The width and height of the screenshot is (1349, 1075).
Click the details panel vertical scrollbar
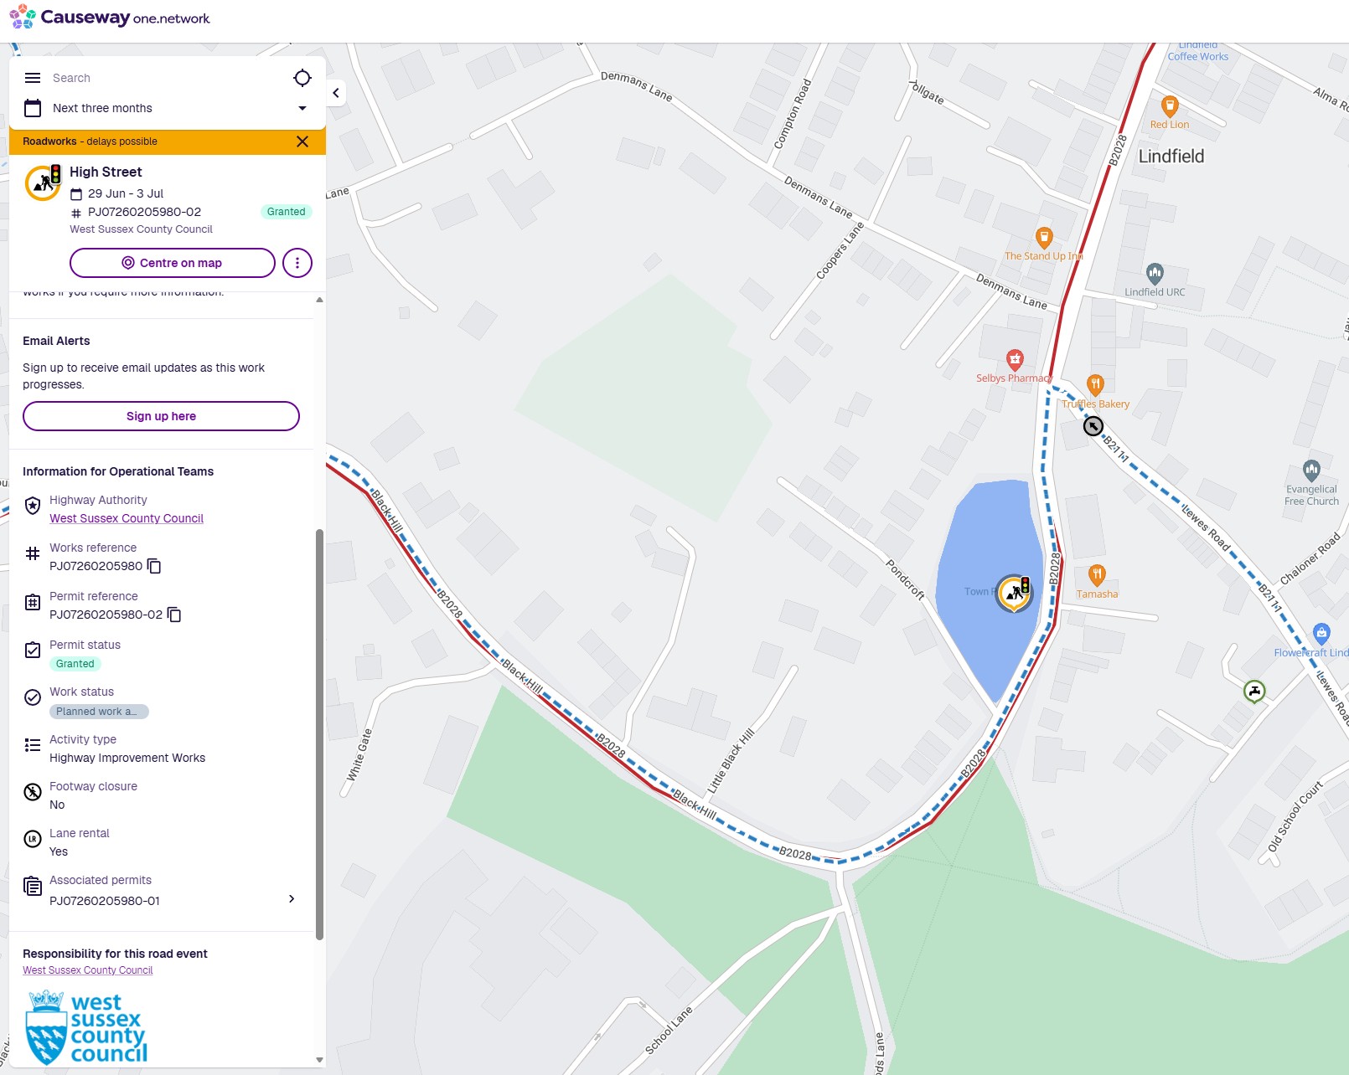tap(319, 734)
